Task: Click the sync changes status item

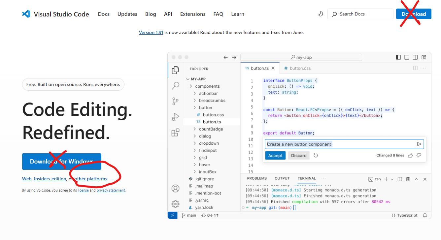Action: tap(210, 215)
